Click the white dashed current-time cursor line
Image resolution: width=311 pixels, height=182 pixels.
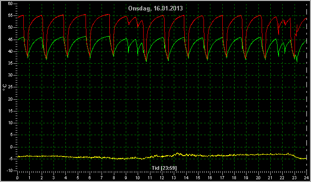click(x=307, y=87)
